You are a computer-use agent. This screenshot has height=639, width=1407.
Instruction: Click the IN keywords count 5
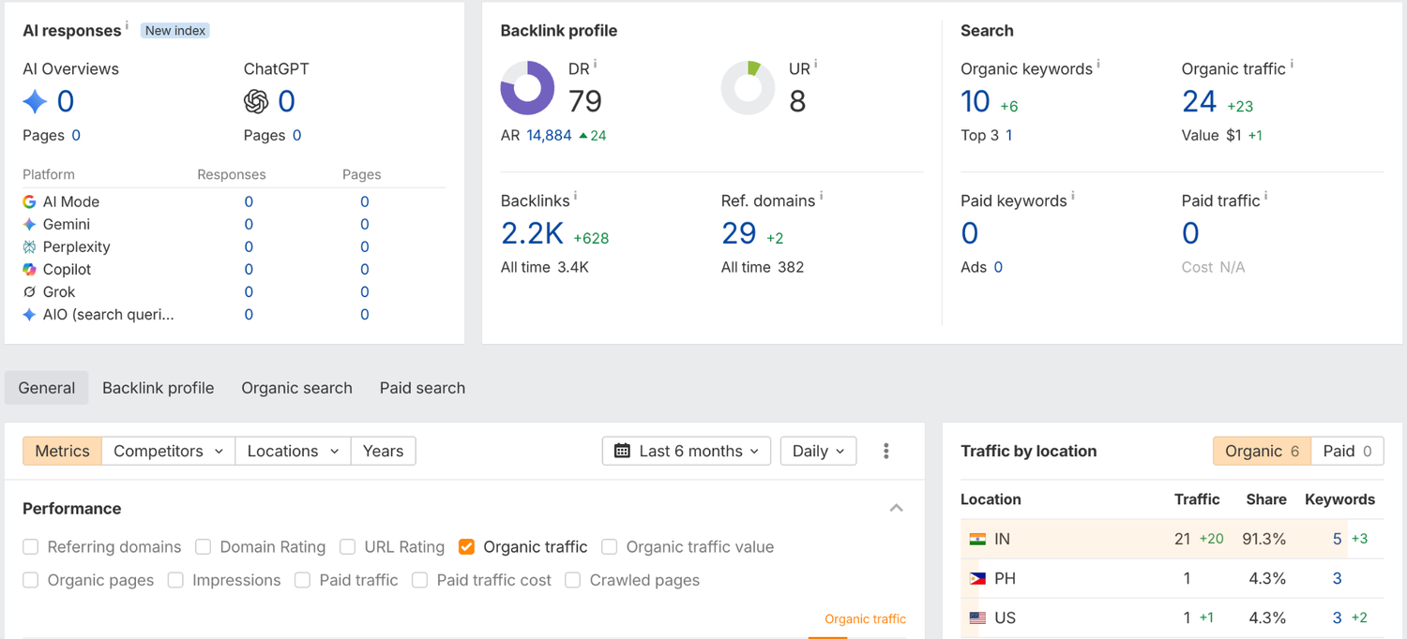[x=1337, y=540]
